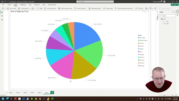Expand the Filters pane

tap(157, 12)
